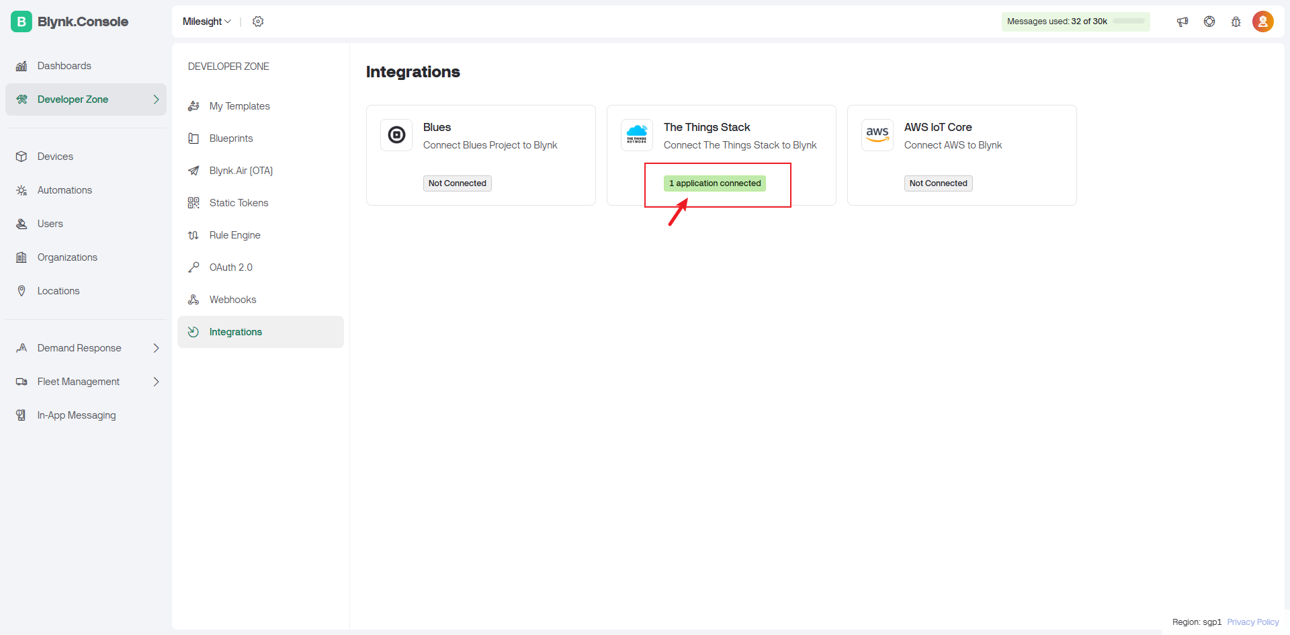Click the AWS IoT Core card title
The width and height of the screenshot is (1290, 635).
[x=938, y=127]
